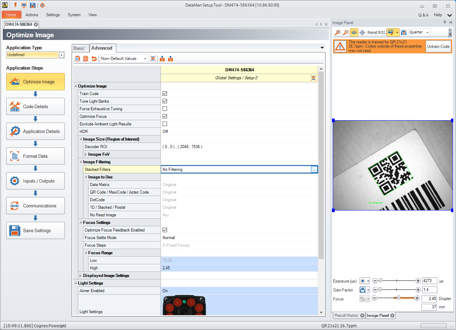Toggle Optimize Focus Feedback Enabled checkbox
The image size is (456, 330).
[x=165, y=230]
